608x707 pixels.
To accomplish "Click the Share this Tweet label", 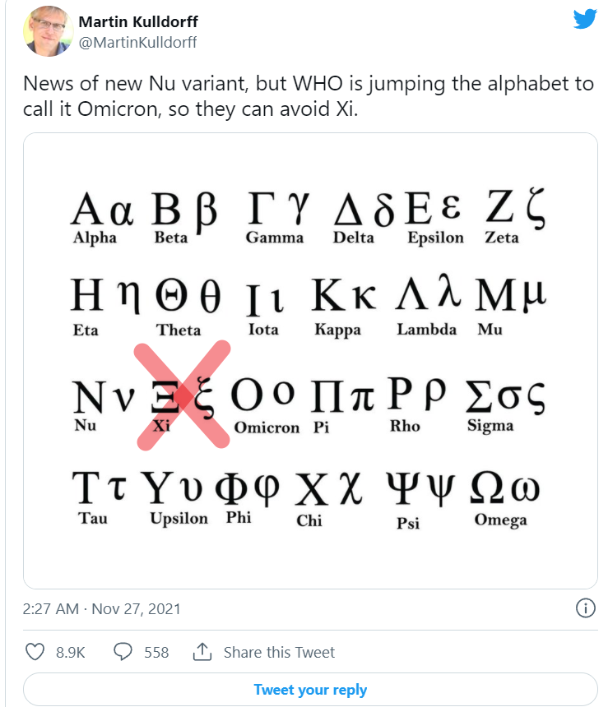I will point(279,652).
